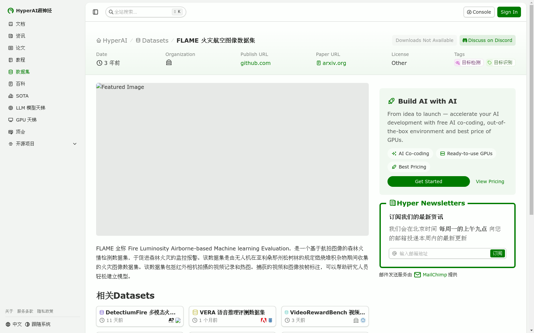The image size is (534, 333).
Task: Click the search magnifier icon
Action: (111, 12)
